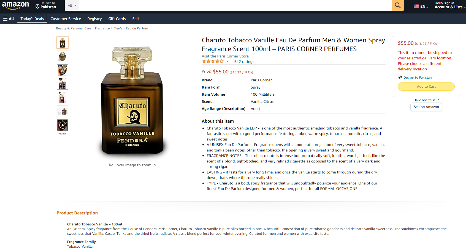Expand the ratings breakdown chevron
466x251 pixels.
pos(227,62)
